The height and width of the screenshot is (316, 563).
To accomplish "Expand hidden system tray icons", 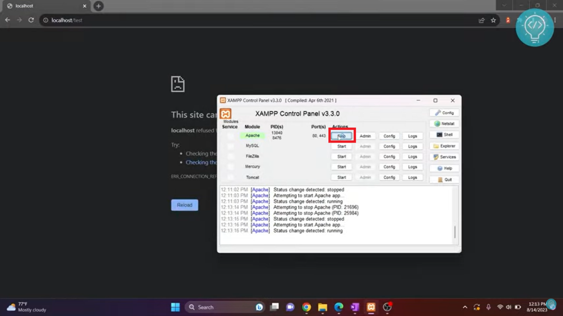I will pyautogui.click(x=465, y=307).
